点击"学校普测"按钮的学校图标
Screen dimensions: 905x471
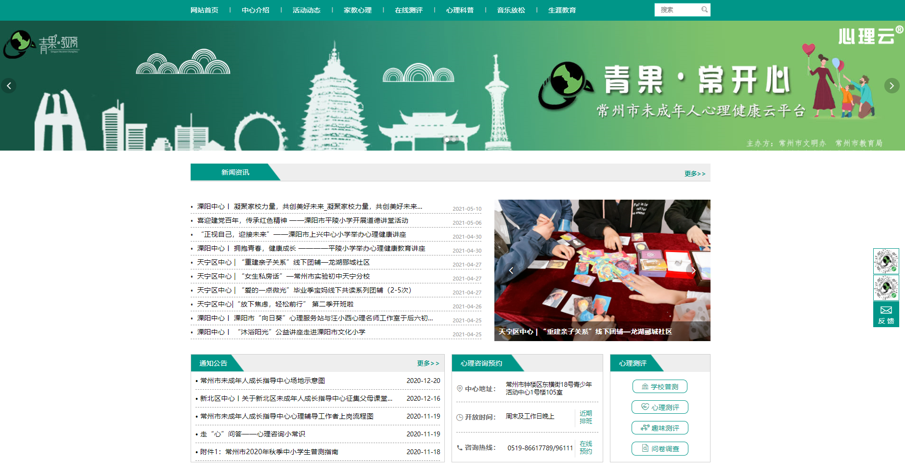(644, 386)
